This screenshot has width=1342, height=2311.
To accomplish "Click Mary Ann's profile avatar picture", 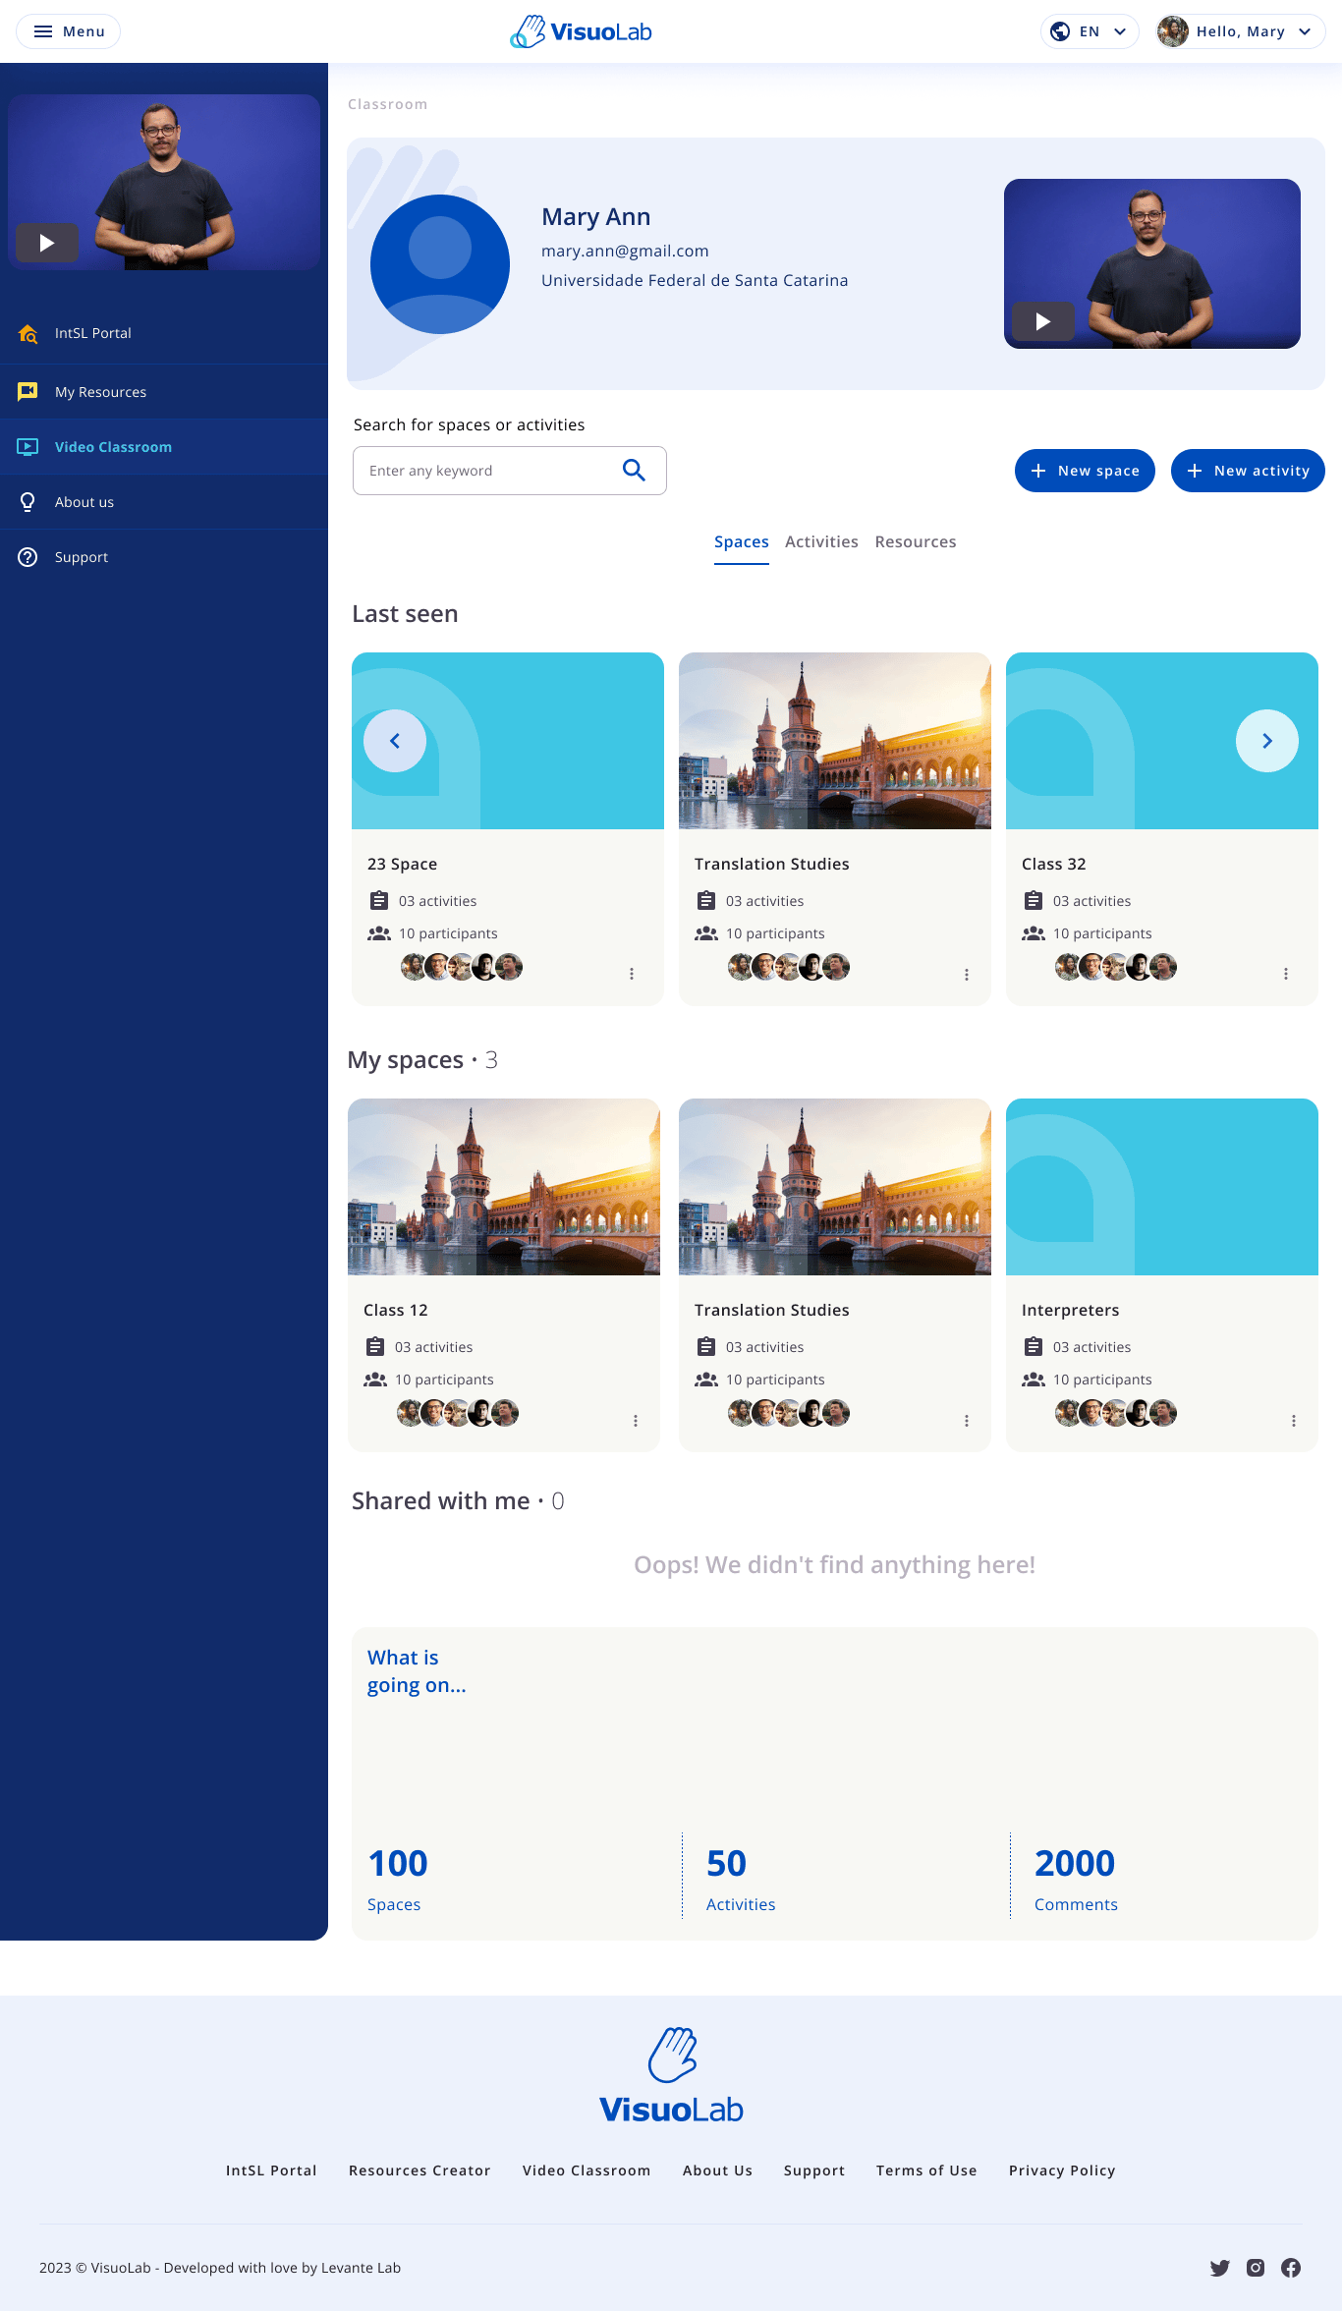I will click(440, 264).
